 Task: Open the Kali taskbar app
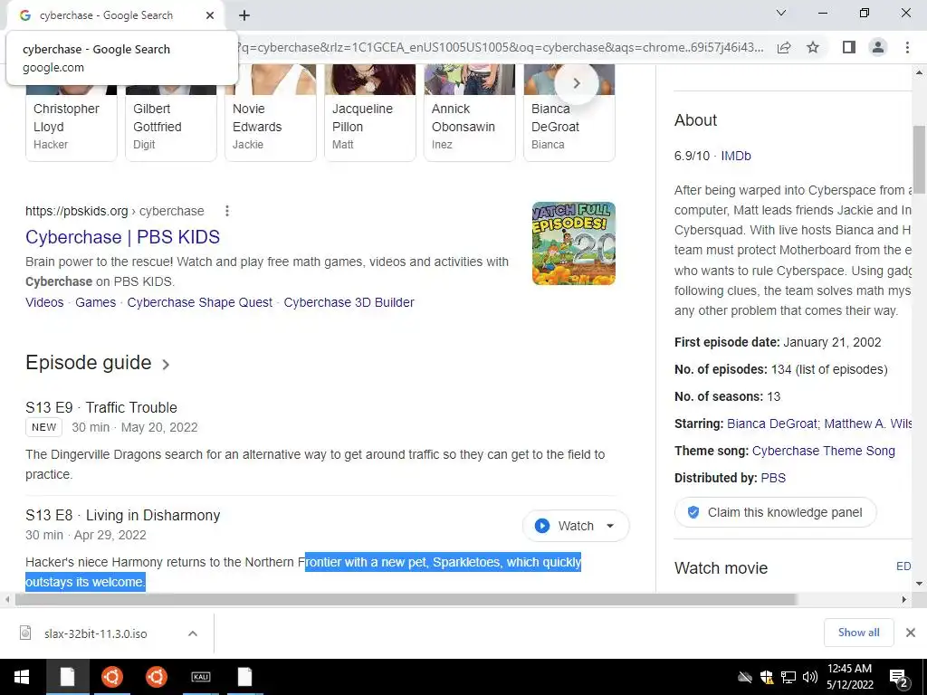point(200,677)
